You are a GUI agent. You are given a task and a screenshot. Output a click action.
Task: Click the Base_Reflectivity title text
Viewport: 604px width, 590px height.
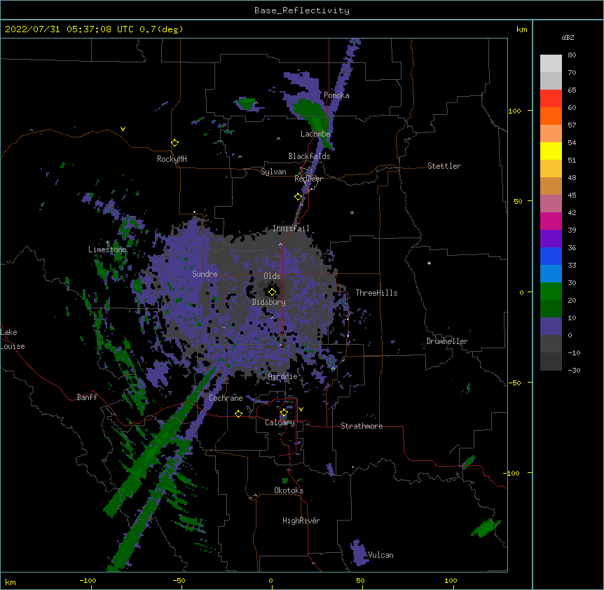(x=302, y=11)
